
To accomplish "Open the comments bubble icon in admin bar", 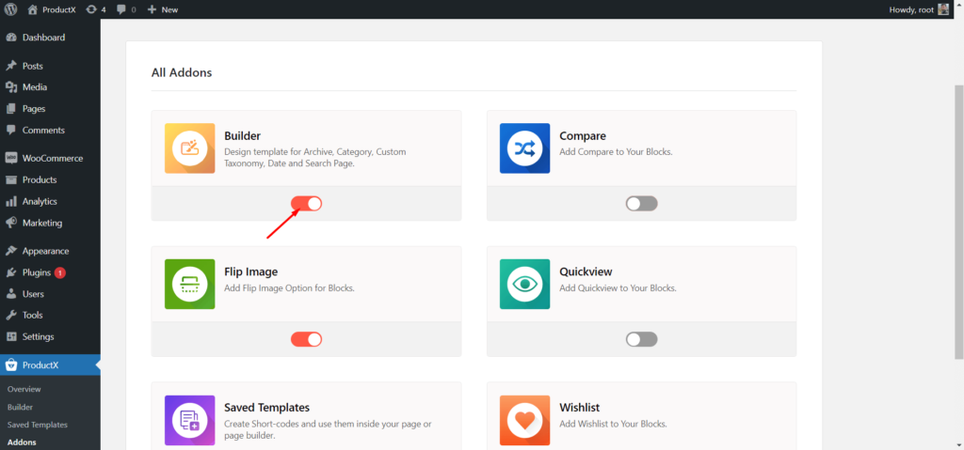I will pos(121,9).
